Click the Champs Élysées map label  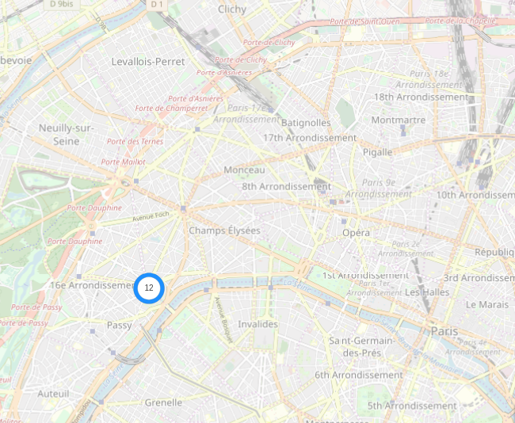pyautogui.click(x=225, y=231)
